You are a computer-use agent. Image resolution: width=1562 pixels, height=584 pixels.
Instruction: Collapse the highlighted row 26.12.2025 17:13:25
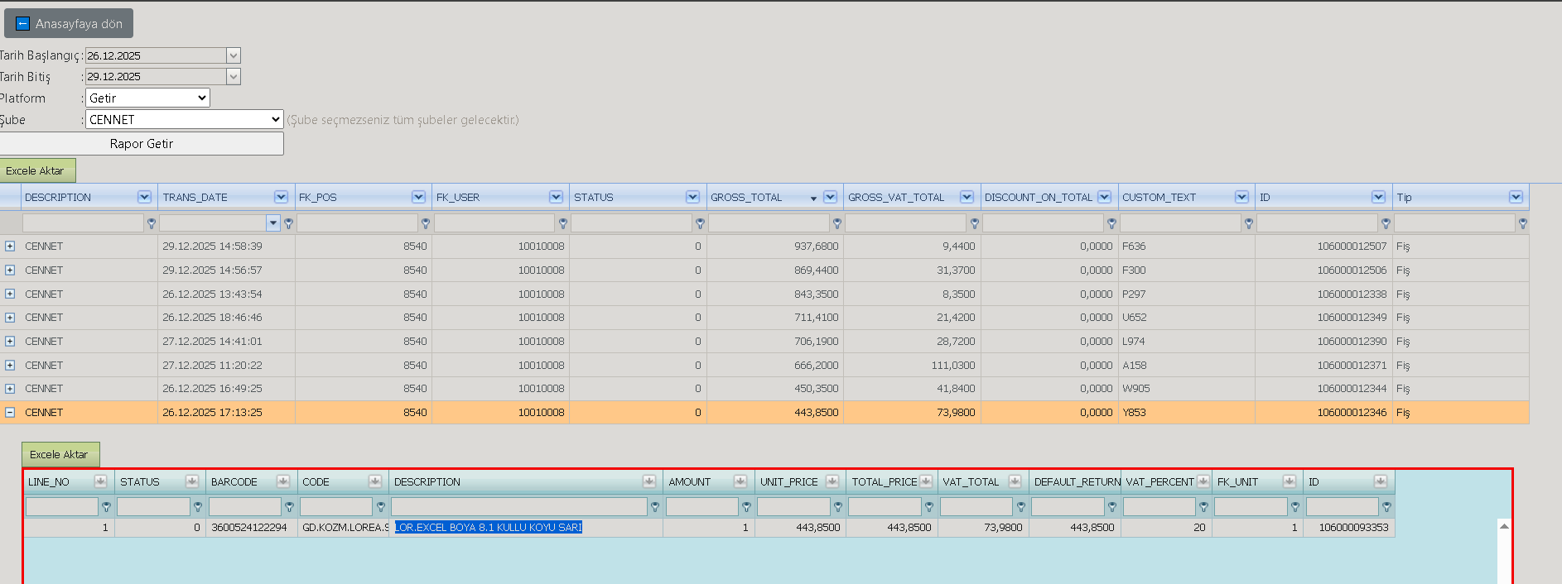(10, 412)
